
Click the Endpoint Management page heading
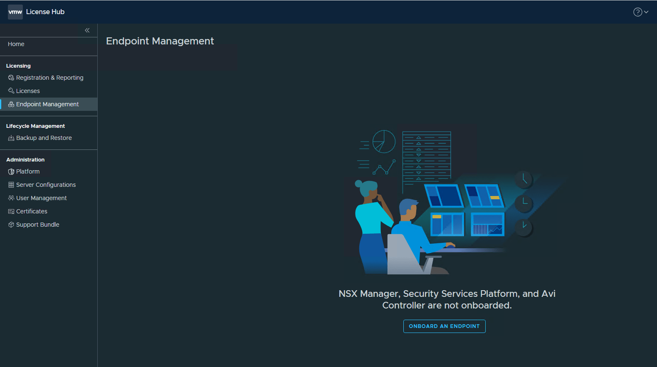pyautogui.click(x=160, y=41)
